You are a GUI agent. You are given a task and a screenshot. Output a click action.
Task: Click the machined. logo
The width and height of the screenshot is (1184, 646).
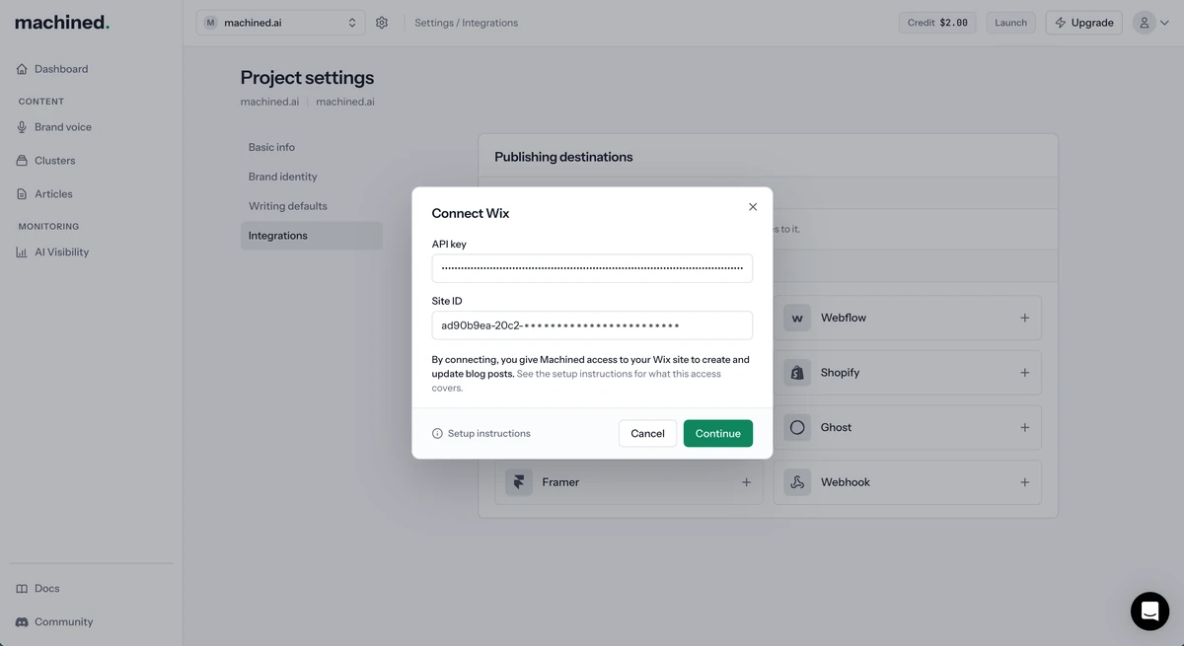pyautogui.click(x=62, y=22)
